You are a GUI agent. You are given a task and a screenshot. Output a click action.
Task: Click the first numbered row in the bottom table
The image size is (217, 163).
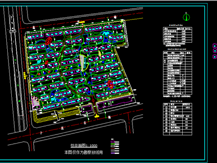click(178, 107)
